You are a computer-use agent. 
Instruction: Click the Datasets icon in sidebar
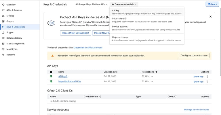point(3,55)
